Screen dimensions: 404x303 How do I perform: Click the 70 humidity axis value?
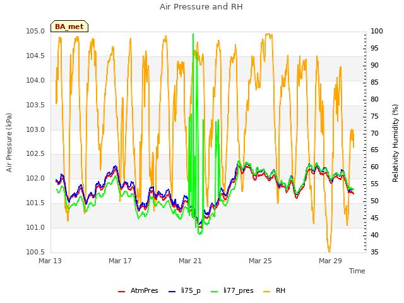coord(374,133)
